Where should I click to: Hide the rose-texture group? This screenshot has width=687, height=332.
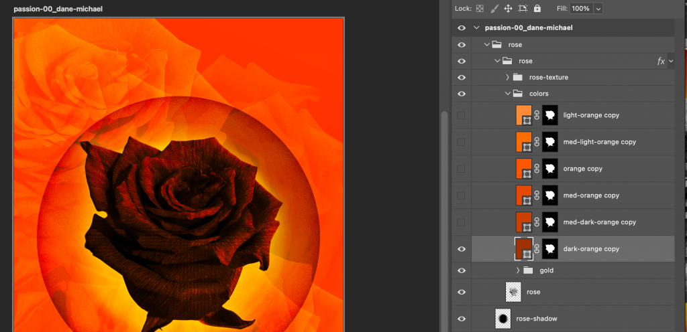coord(462,78)
